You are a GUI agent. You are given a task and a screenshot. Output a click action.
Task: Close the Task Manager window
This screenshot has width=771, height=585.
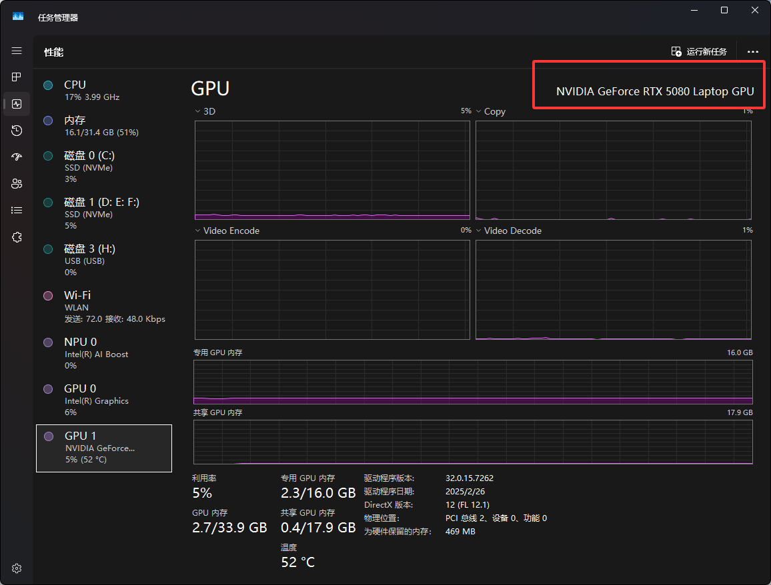pos(755,10)
